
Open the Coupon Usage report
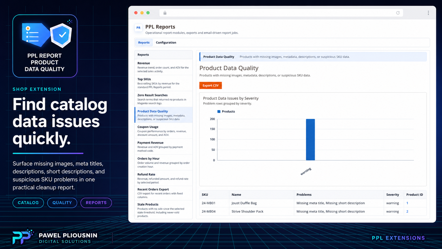164,131
